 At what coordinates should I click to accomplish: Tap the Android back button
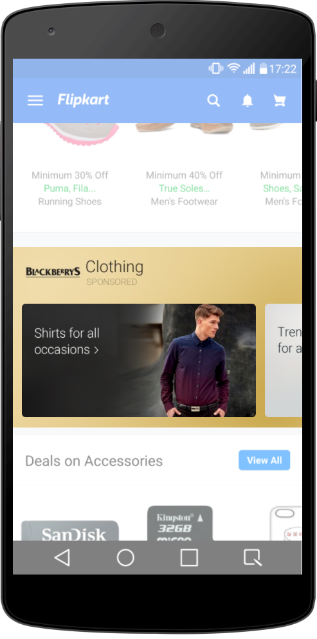pos(62,557)
